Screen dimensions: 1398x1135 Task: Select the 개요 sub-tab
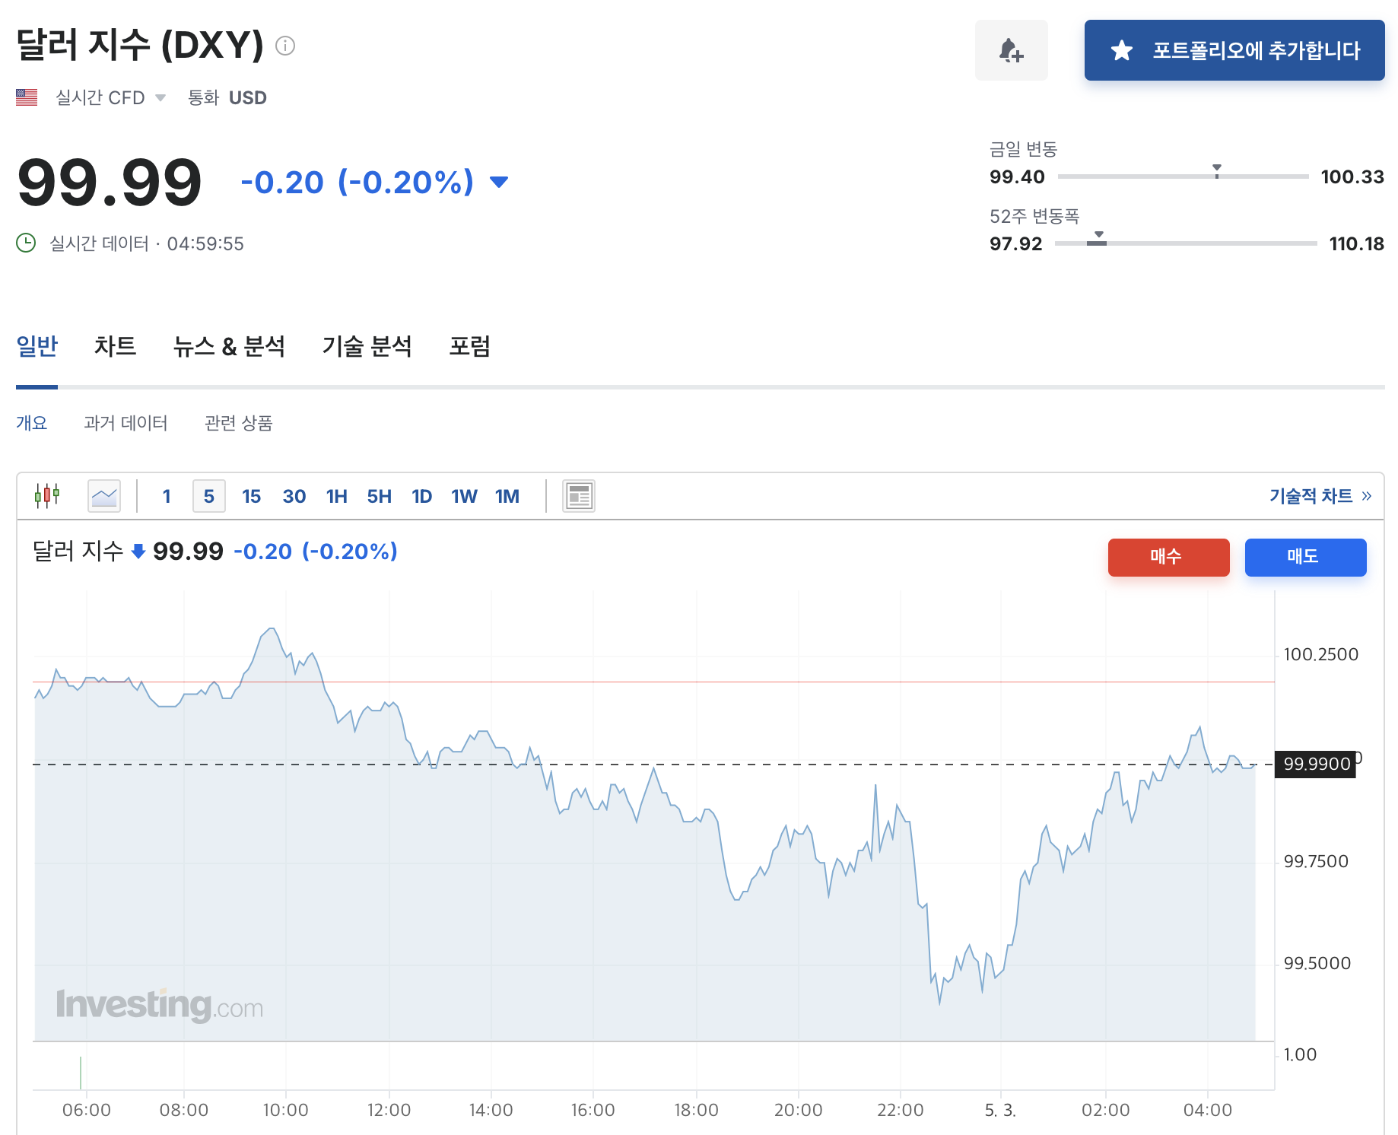31,423
